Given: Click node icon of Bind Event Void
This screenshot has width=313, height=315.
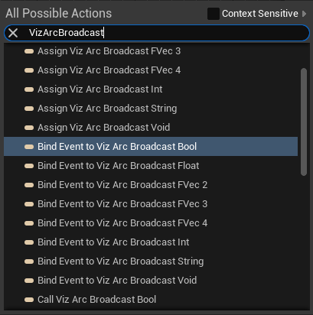Looking at the screenshot, I should [x=29, y=281].
